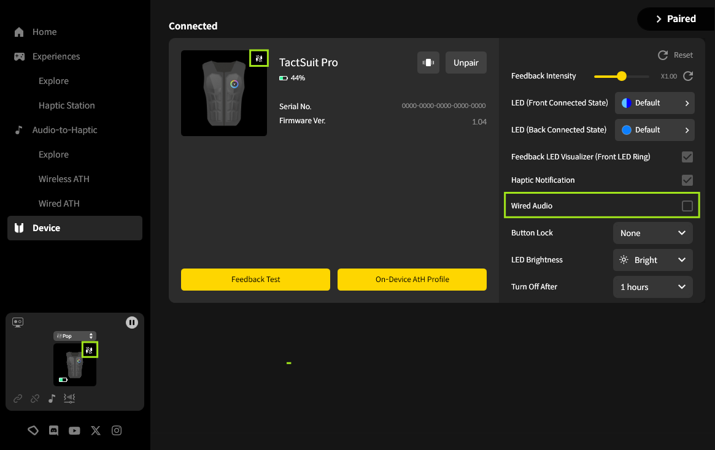Reset Feedback Intensity with circular arrow
This screenshot has width=715, height=450.
pyautogui.click(x=688, y=76)
